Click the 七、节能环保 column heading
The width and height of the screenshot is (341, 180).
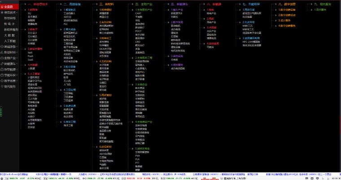(x=251, y=4)
